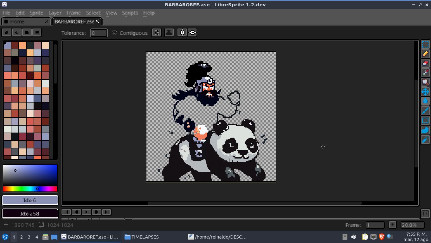Click the sample layer button in the context bar

click(169, 33)
